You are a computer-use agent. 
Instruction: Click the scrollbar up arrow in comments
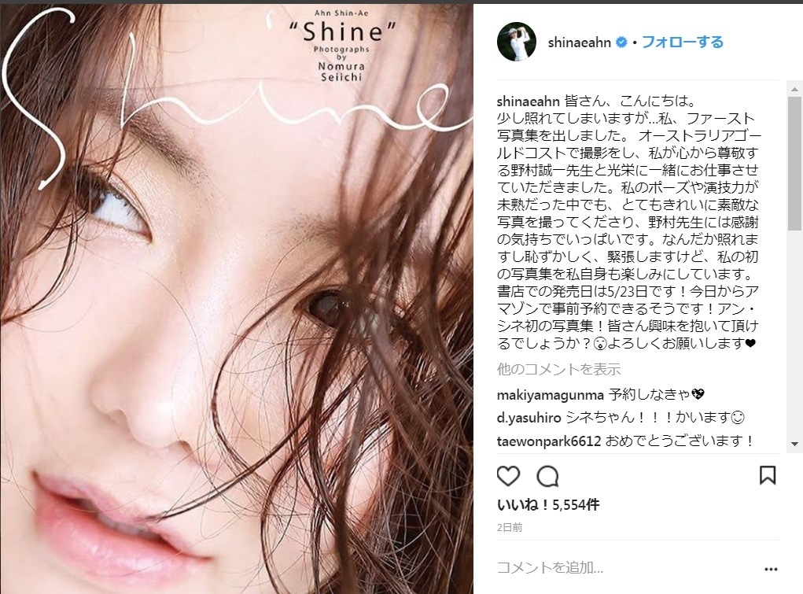(x=794, y=89)
